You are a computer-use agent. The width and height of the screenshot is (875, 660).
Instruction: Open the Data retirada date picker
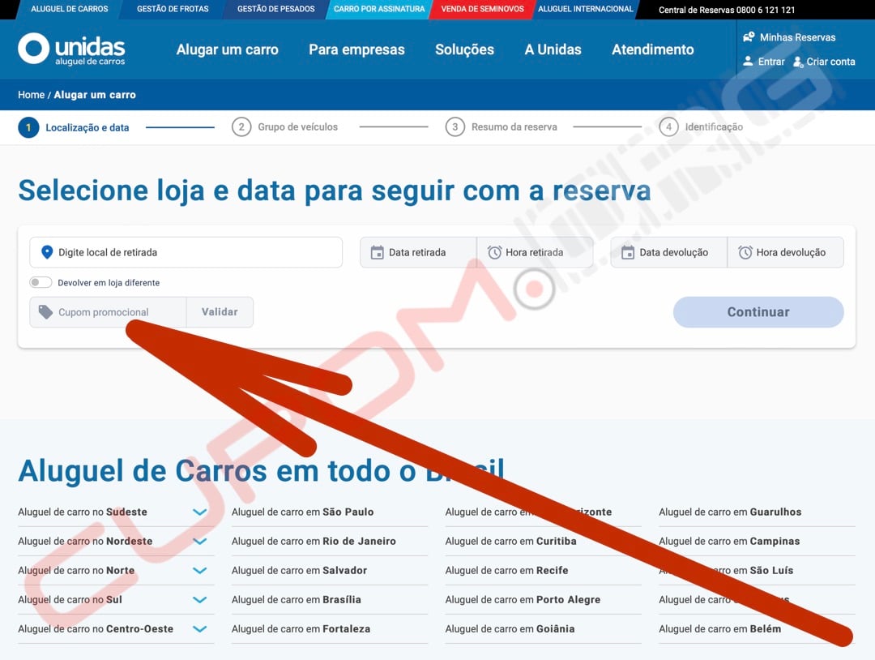pyautogui.click(x=418, y=252)
